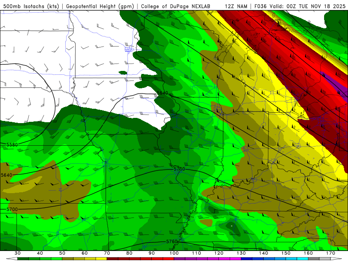Click the olive 50-55 kt color swatch
348x261 pixels.
point(68,258)
